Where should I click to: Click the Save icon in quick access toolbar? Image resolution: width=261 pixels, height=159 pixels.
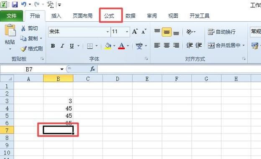pyautogui.click(x=15, y=4)
